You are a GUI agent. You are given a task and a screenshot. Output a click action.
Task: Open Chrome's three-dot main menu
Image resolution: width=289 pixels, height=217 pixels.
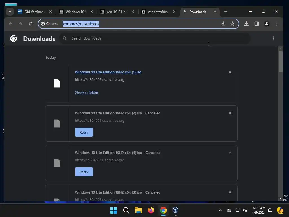277,24
